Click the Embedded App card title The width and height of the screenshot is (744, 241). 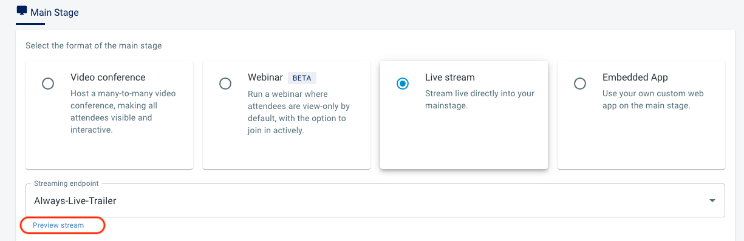point(635,78)
